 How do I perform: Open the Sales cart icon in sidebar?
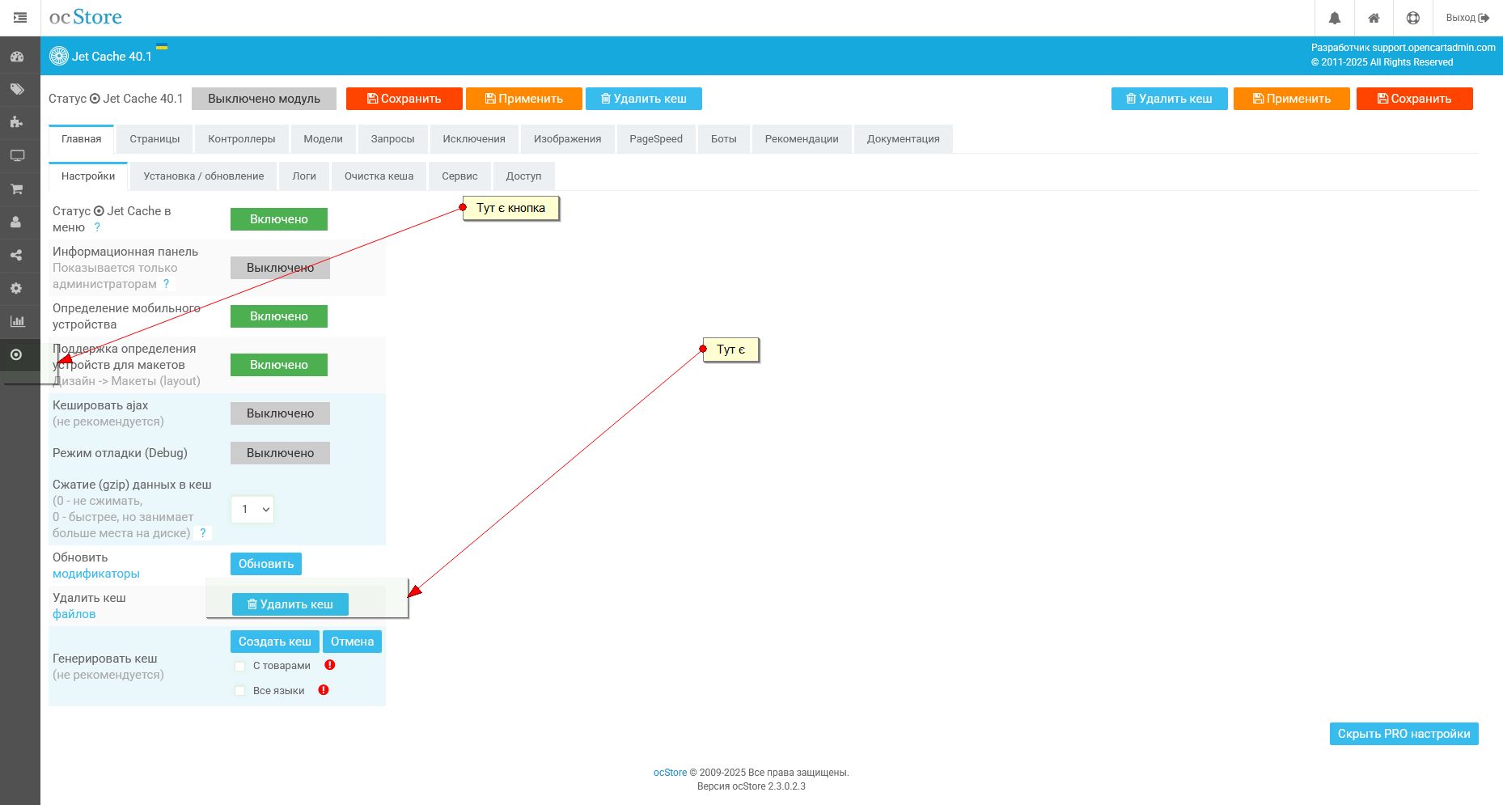(x=17, y=189)
